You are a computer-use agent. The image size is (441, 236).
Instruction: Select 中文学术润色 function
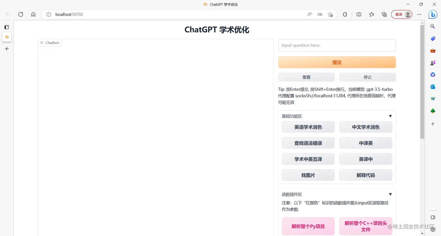click(x=366, y=127)
